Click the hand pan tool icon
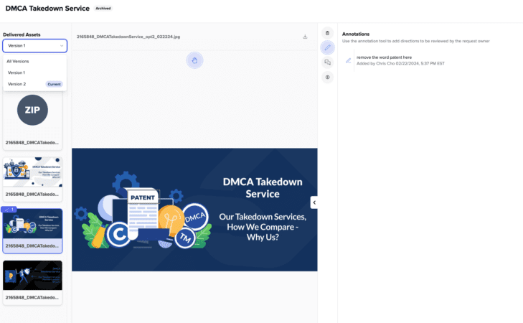523x323 pixels. coord(195,60)
